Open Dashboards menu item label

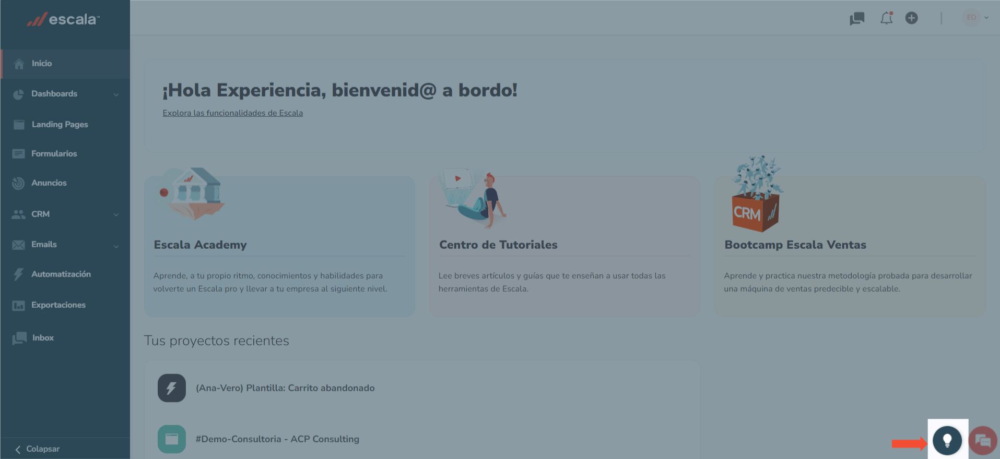54,94
